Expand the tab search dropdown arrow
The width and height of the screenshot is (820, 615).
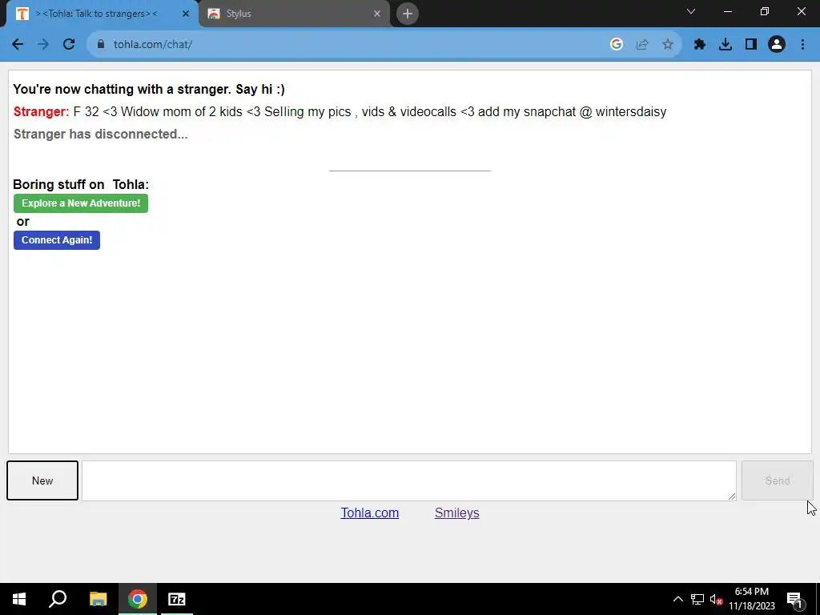point(691,11)
